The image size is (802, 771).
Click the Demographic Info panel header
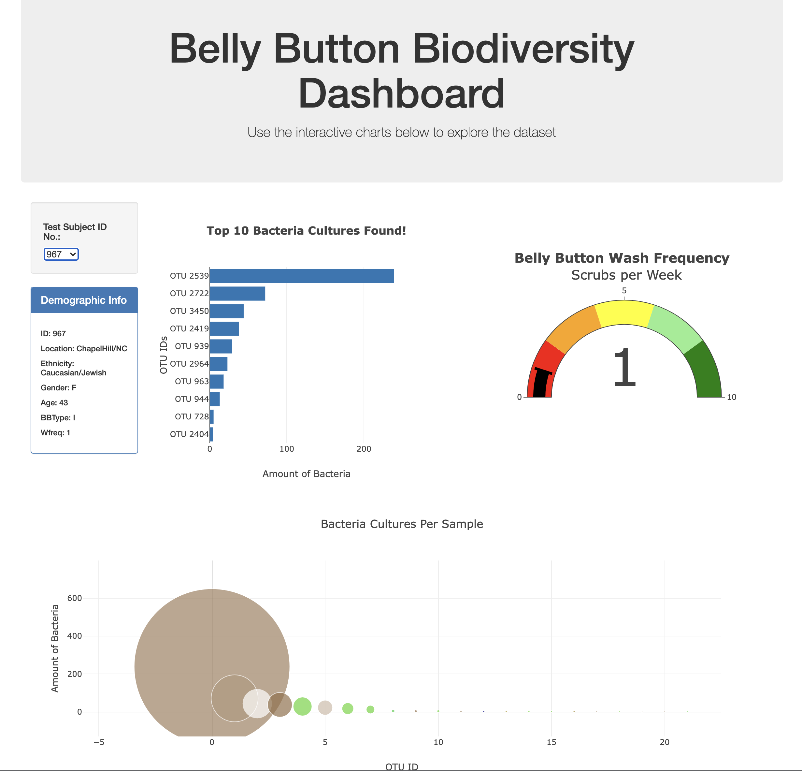84,300
